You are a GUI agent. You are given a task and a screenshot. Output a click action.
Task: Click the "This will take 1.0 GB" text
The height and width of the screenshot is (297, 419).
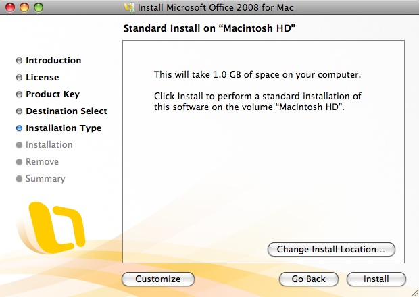click(x=257, y=75)
